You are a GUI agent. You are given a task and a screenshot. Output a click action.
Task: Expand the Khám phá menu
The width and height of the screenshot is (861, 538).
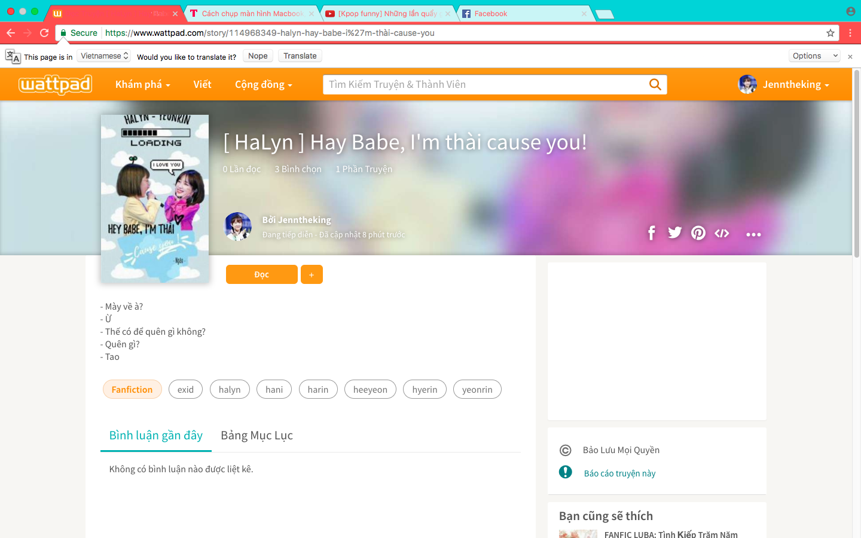click(142, 84)
